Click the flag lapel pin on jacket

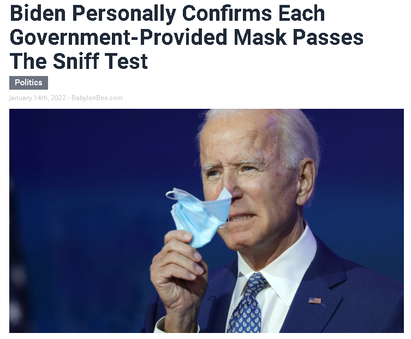(x=315, y=300)
